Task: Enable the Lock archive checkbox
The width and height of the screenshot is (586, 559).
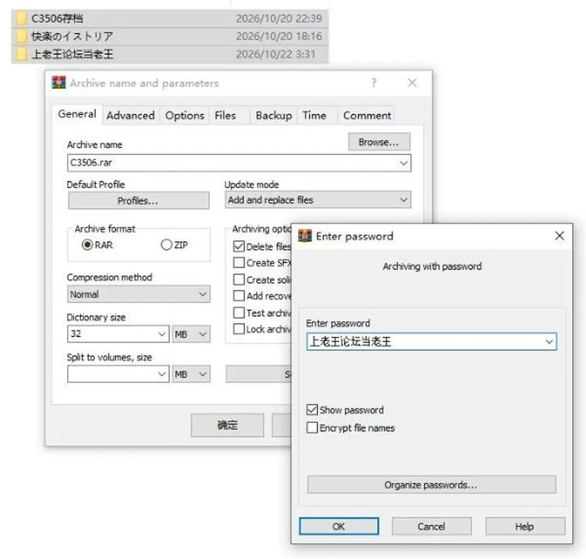Action: coord(239,329)
